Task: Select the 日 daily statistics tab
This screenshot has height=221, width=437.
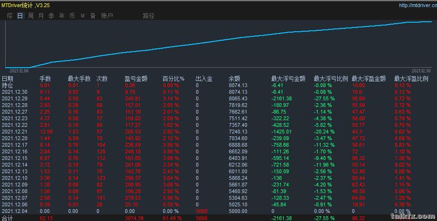Action: tap(20, 16)
